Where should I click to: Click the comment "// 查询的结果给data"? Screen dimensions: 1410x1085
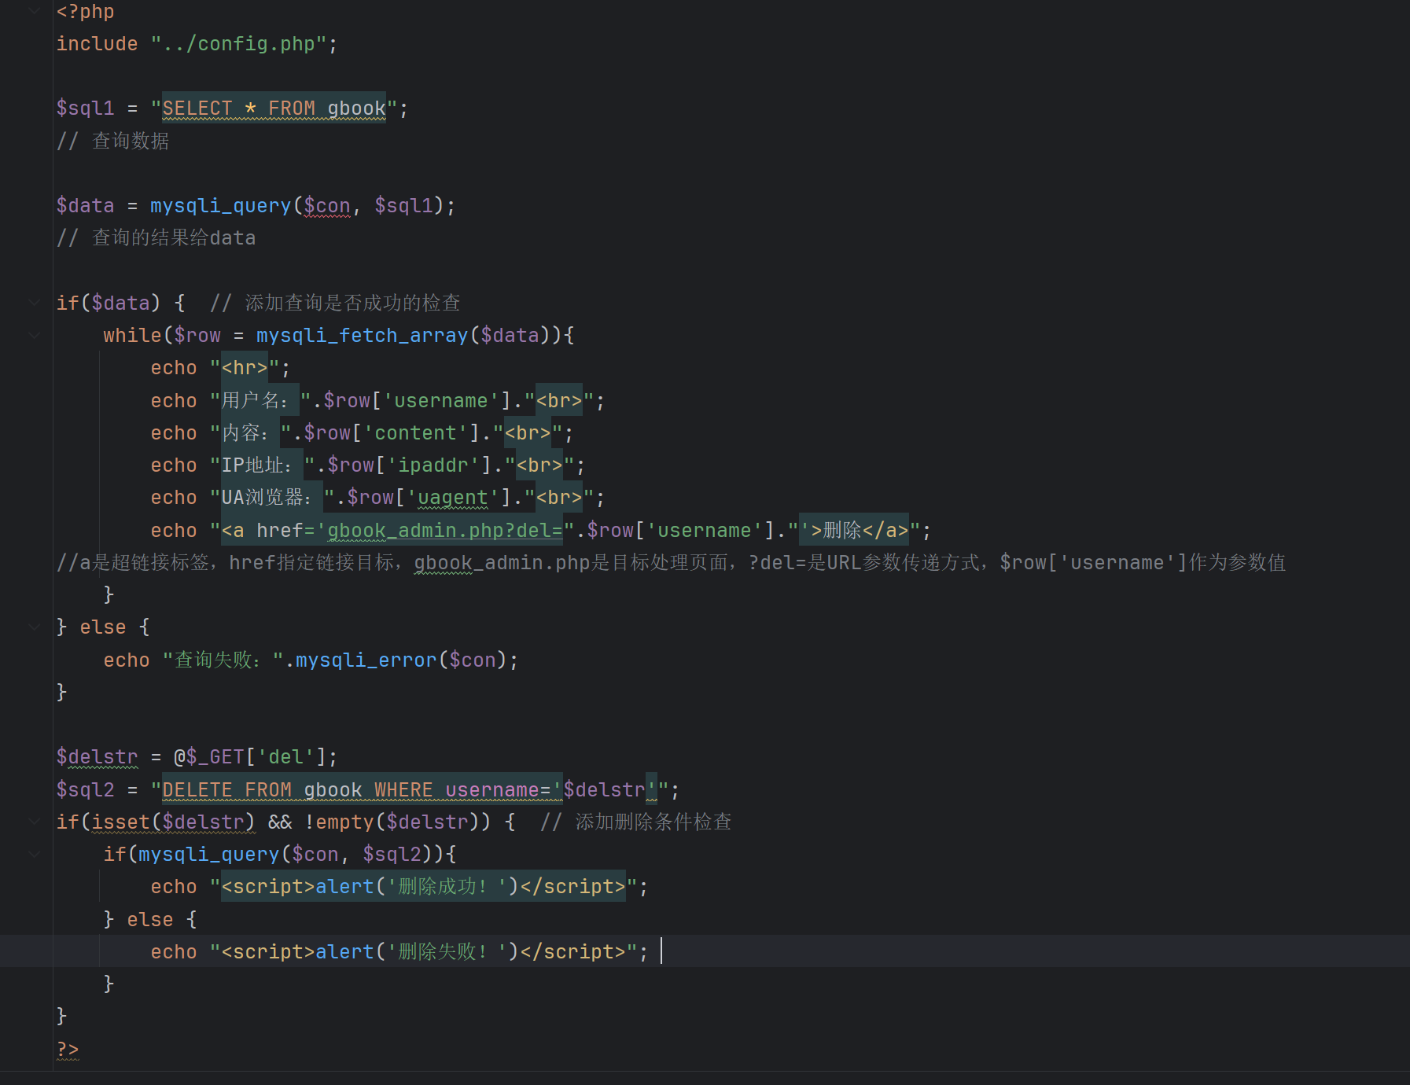[156, 238]
